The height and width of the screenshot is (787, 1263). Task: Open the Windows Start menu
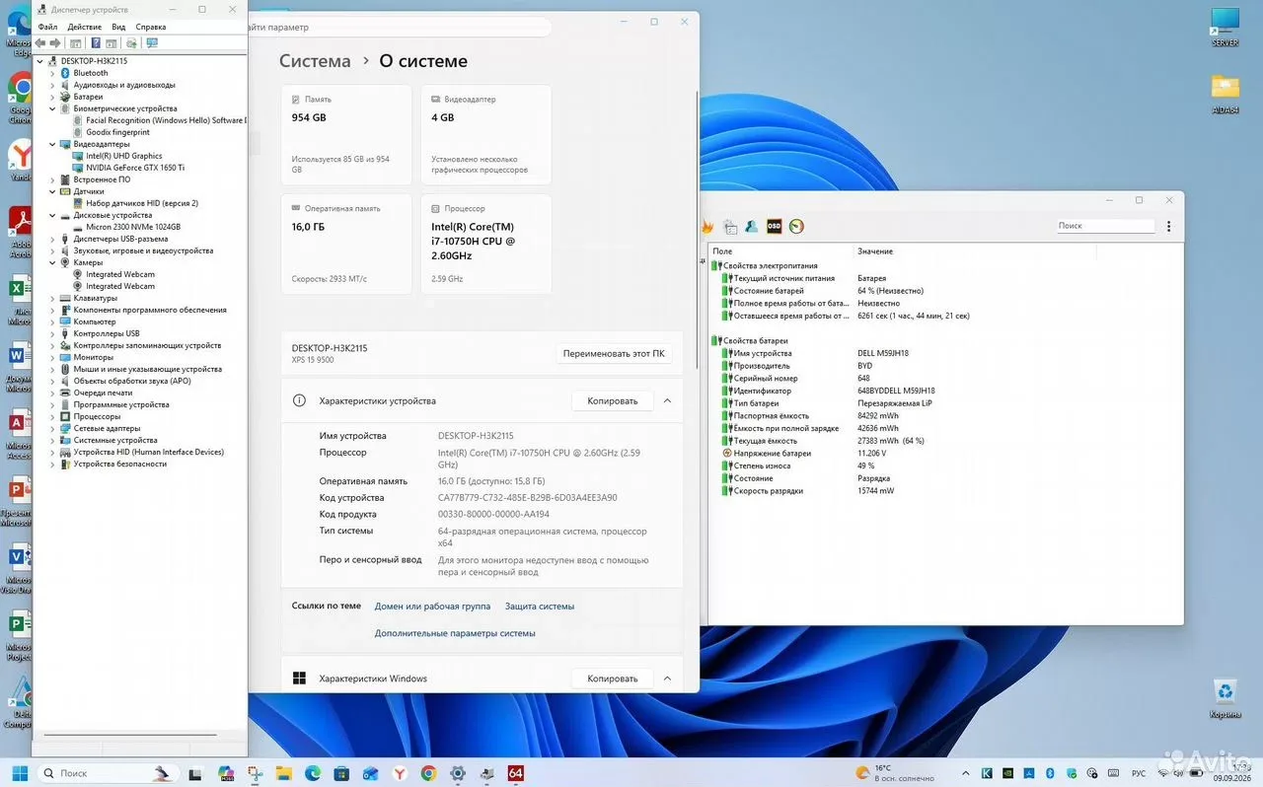coord(20,773)
